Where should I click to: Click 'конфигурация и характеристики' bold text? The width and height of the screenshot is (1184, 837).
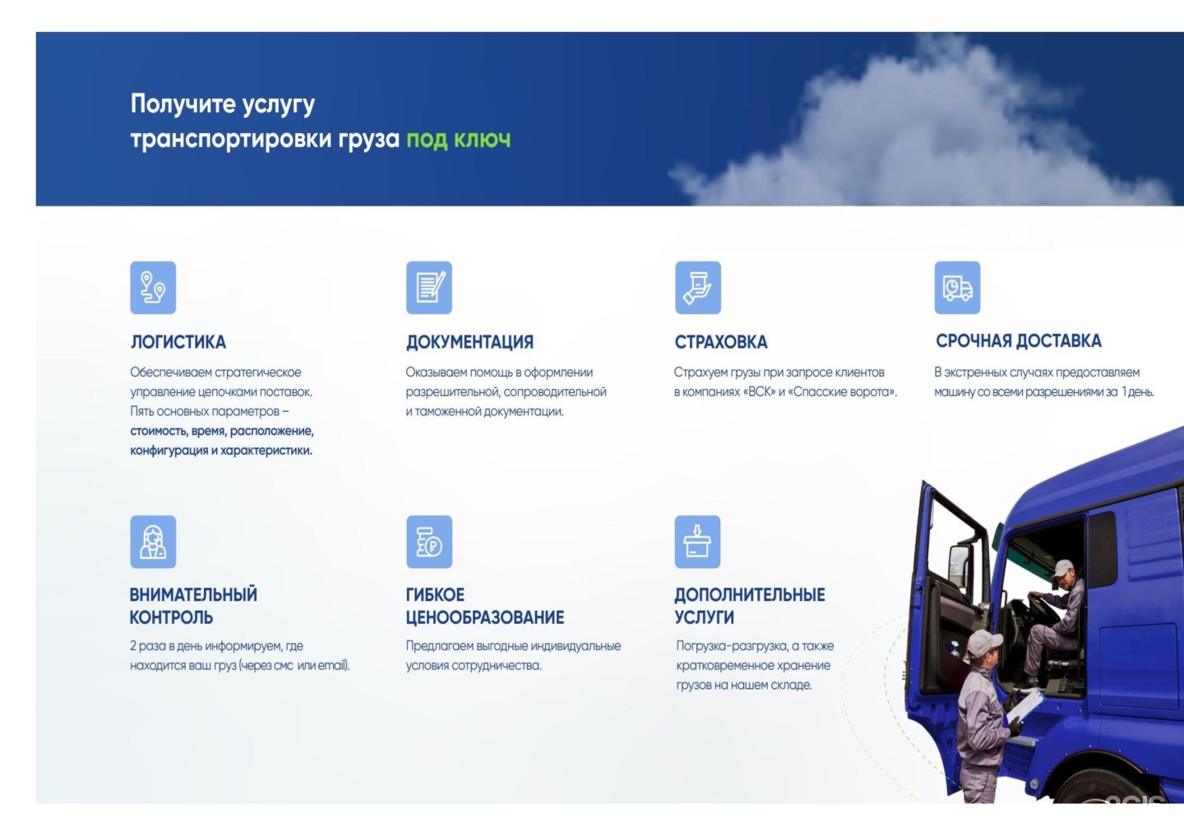pos(221,451)
